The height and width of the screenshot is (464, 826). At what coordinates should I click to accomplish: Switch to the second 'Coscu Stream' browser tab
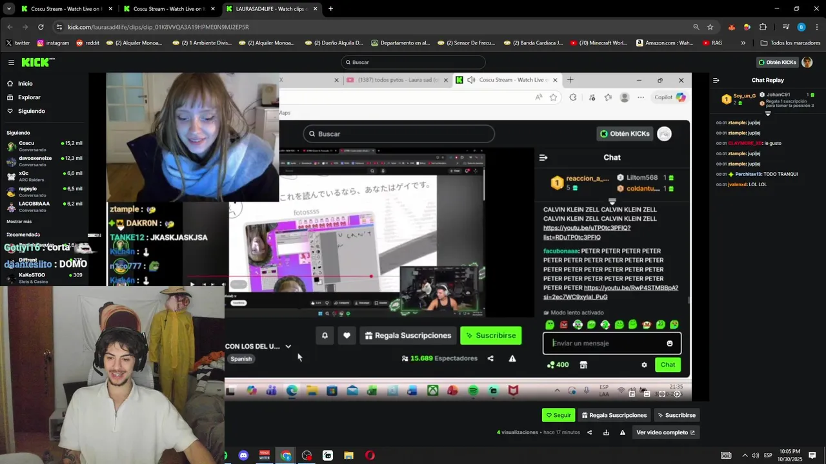point(168,9)
